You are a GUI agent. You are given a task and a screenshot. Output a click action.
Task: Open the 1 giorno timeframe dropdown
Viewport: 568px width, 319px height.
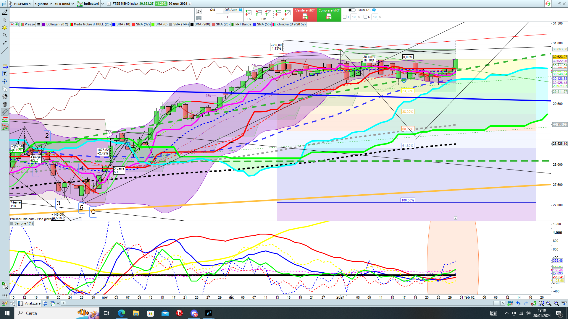pos(43,4)
